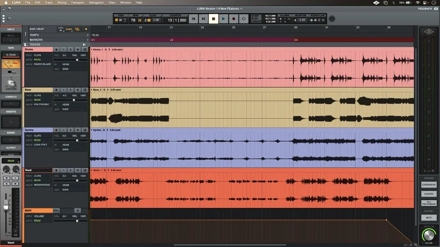Open the Mixing menu
Screen dimensions: 440x247
click(62, 3)
